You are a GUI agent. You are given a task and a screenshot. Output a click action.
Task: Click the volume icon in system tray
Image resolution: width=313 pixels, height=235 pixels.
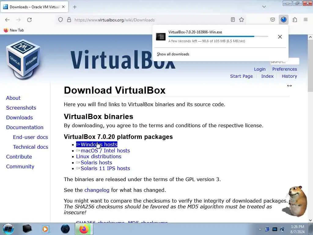point(282,229)
